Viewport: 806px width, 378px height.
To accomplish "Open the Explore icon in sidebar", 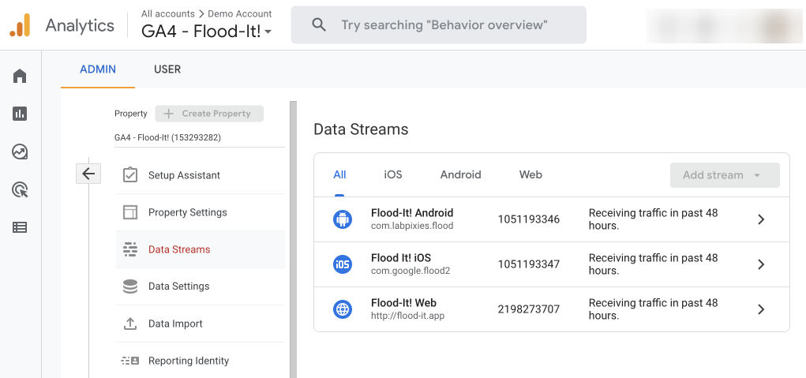I will click(x=20, y=152).
